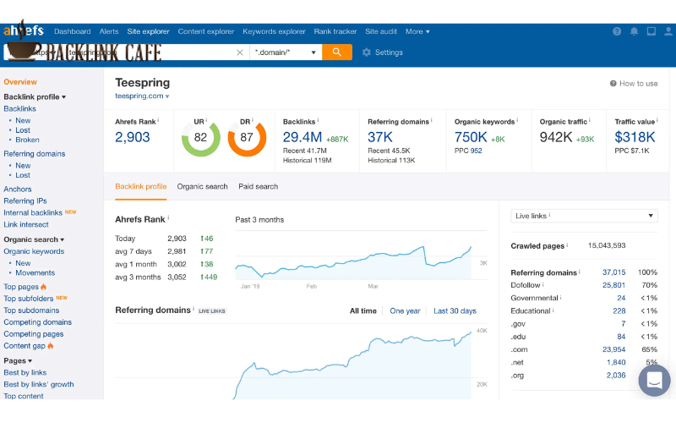
Task: Open Competing pages
Action: pos(34,334)
